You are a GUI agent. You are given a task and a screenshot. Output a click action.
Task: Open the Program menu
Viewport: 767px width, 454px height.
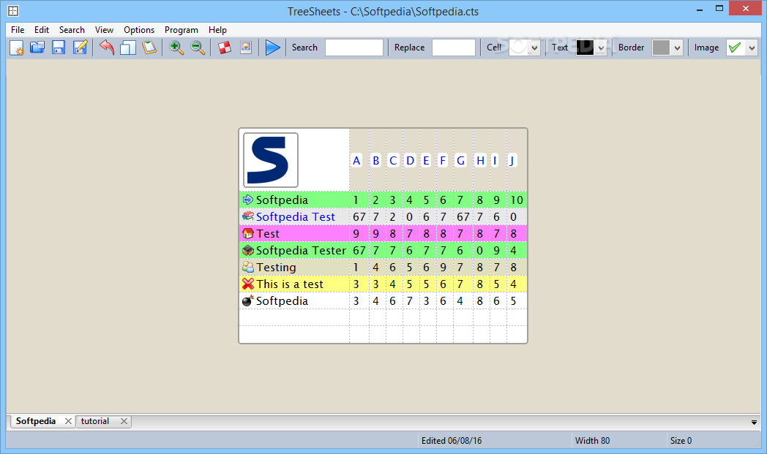182,30
